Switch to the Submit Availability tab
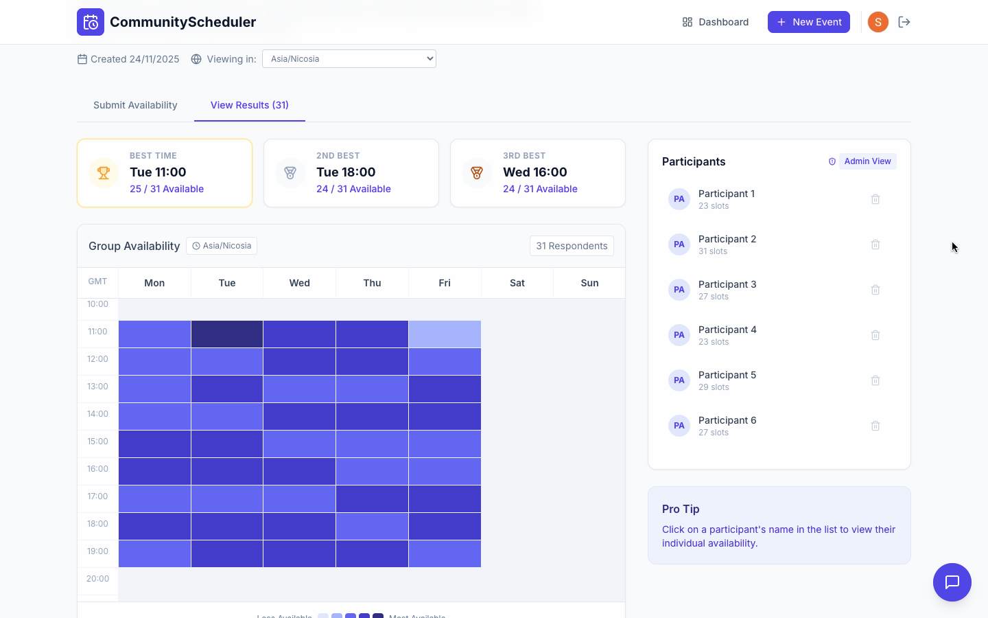 (135, 105)
